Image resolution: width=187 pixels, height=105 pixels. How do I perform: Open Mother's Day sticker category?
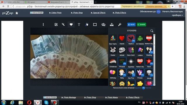pos(149,40)
